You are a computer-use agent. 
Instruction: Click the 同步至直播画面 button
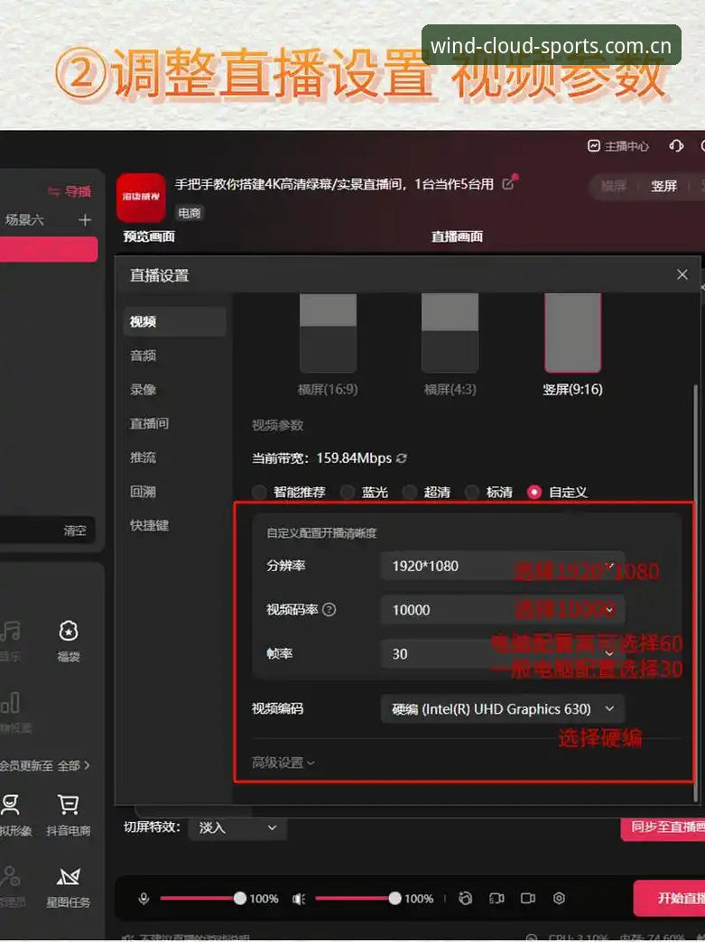(663, 827)
